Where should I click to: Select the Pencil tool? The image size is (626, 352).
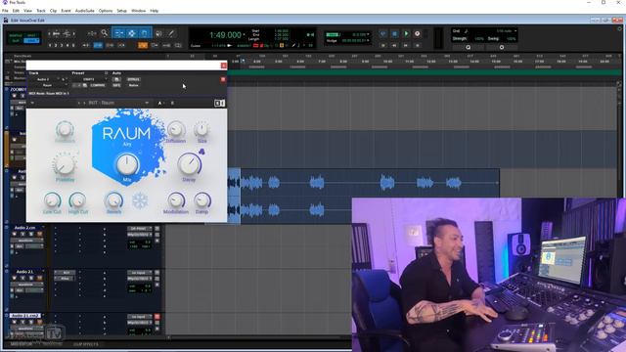[x=171, y=33]
